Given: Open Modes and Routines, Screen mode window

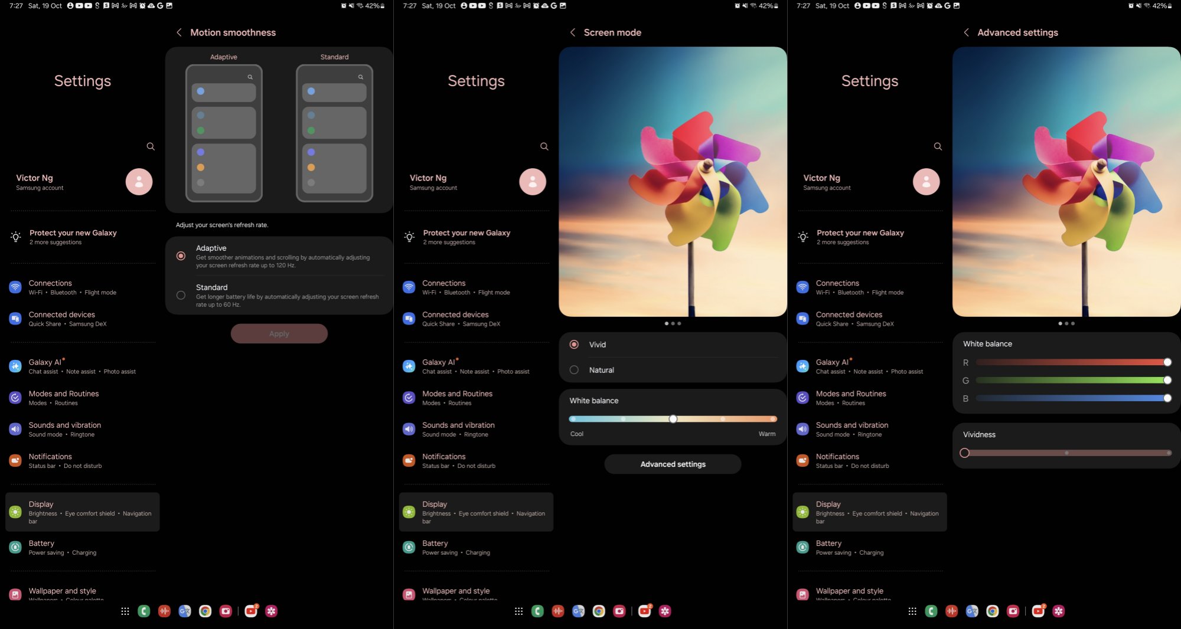Looking at the screenshot, I should (476, 398).
